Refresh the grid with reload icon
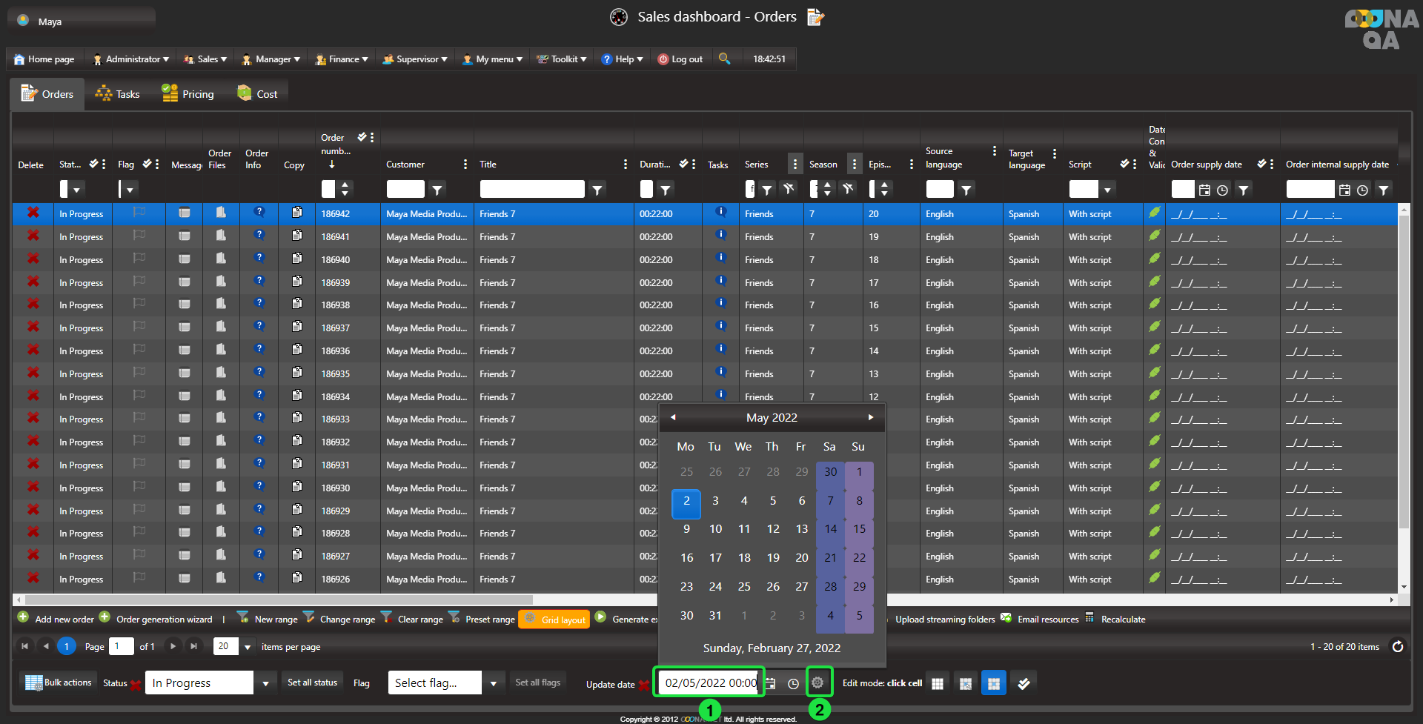 point(1397,646)
